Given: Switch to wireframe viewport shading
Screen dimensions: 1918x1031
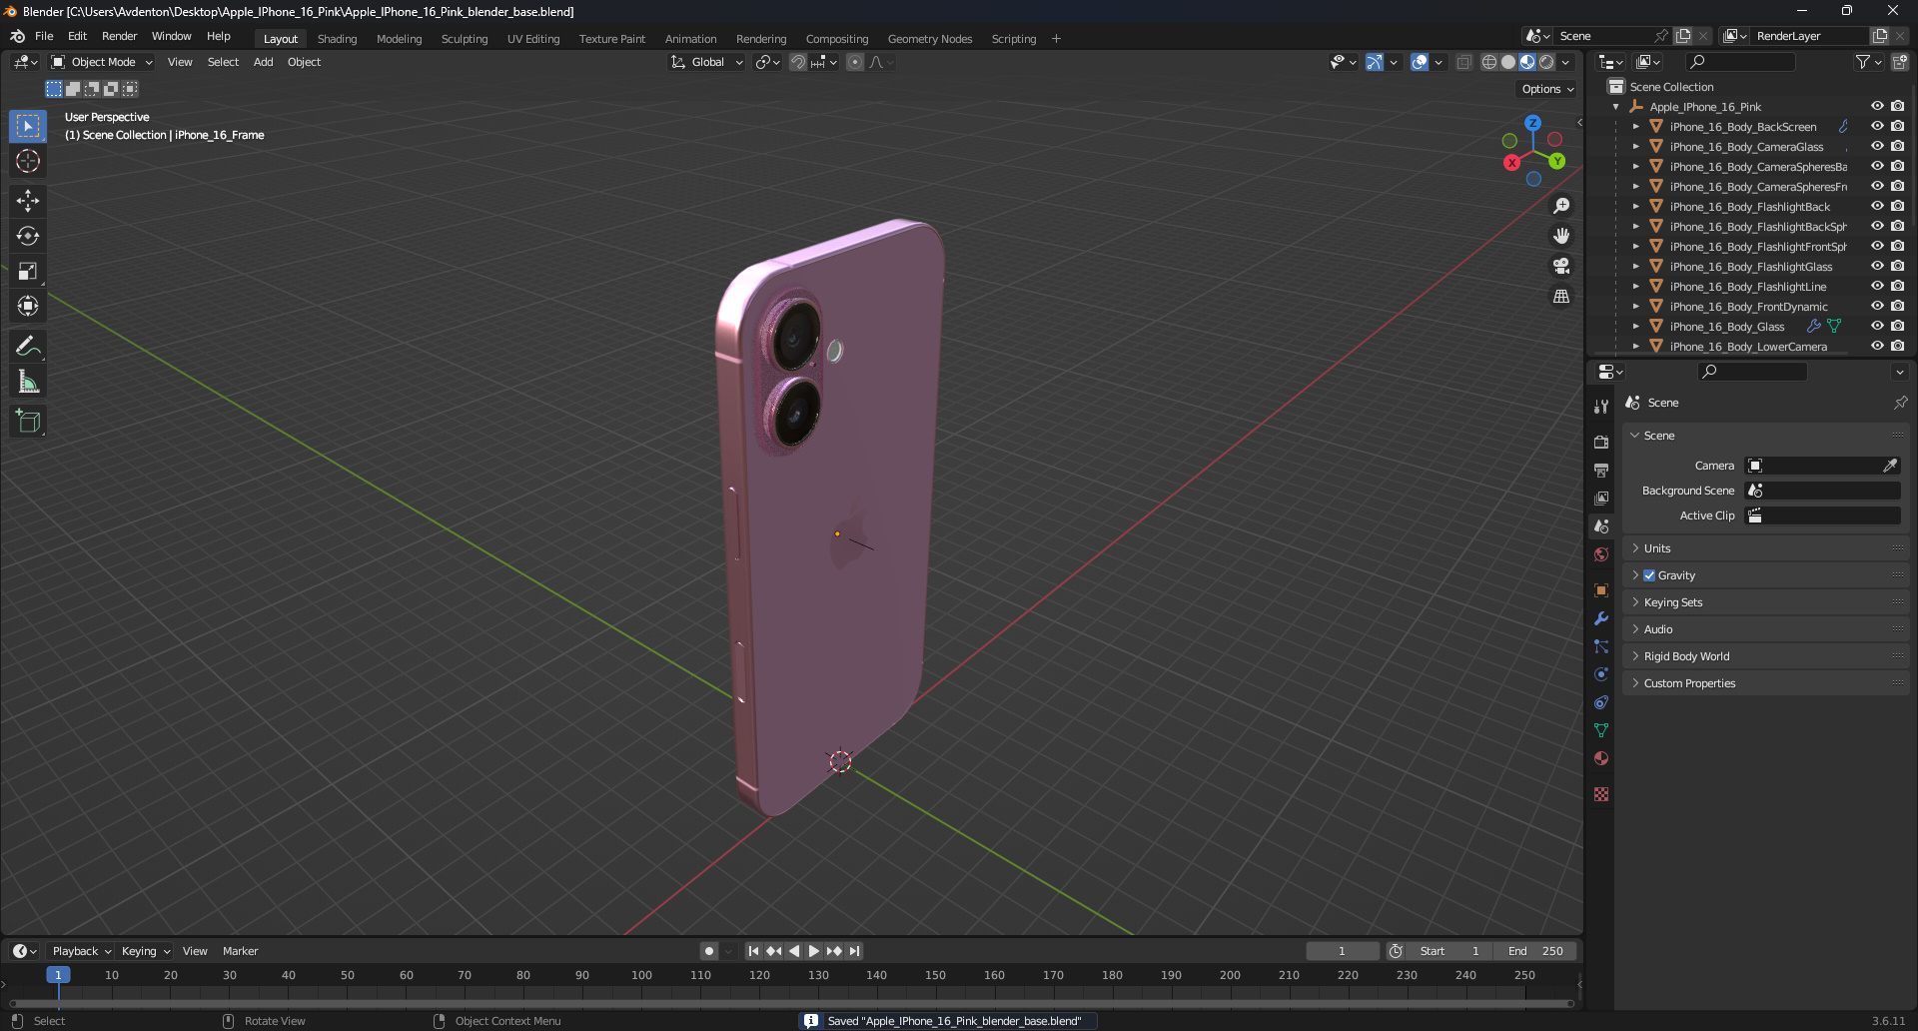Looking at the screenshot, I should pos(1489,62).
